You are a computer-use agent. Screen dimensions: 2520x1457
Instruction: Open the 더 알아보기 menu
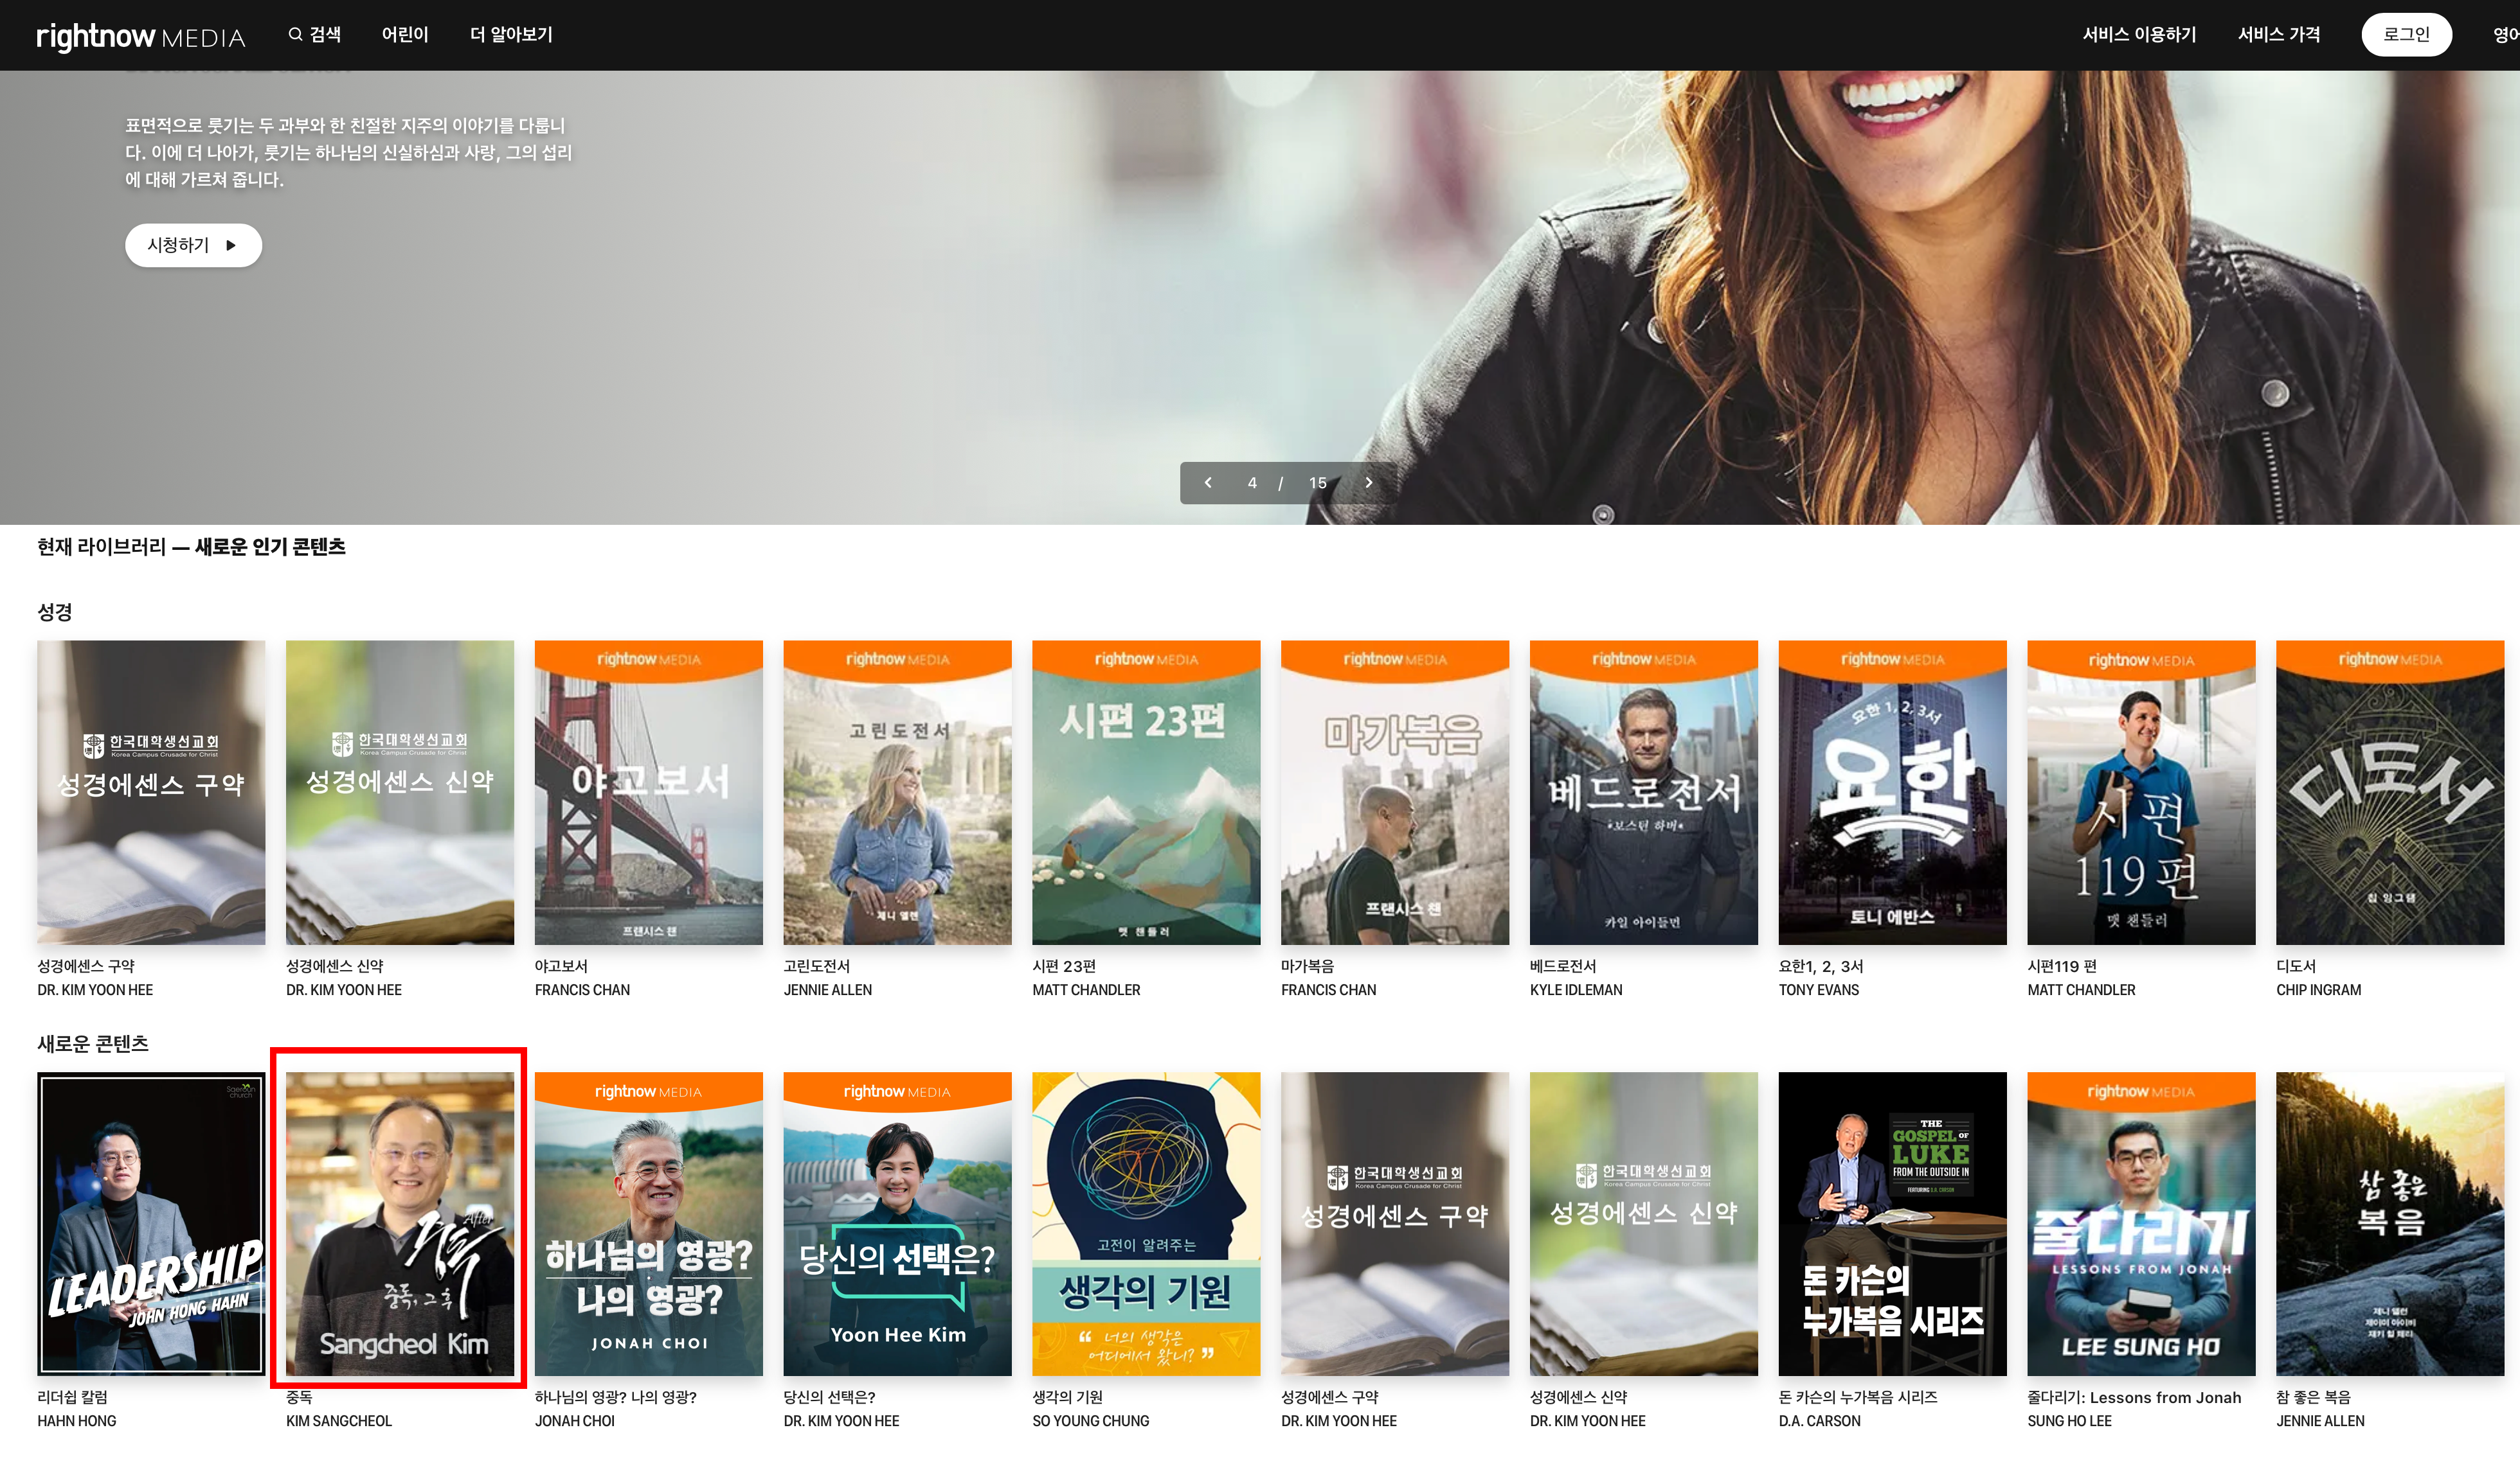(x=511, y=35)
